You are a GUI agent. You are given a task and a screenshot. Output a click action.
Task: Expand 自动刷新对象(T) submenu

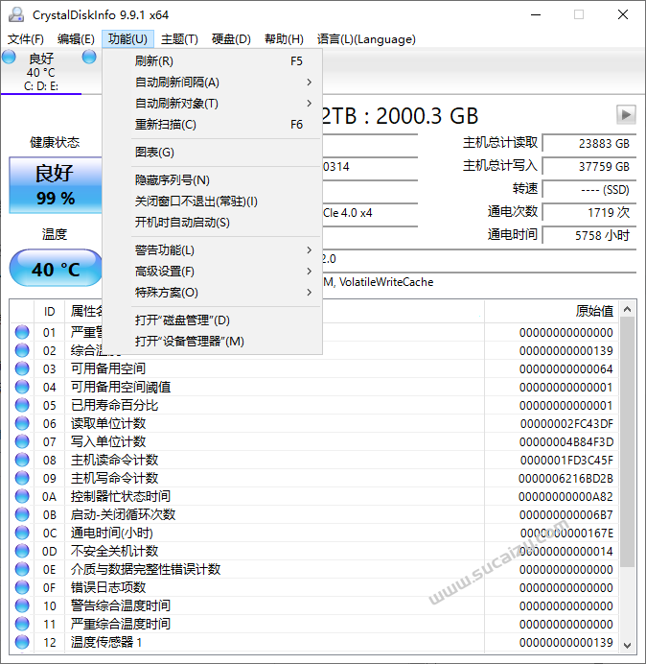click(213, 104)
